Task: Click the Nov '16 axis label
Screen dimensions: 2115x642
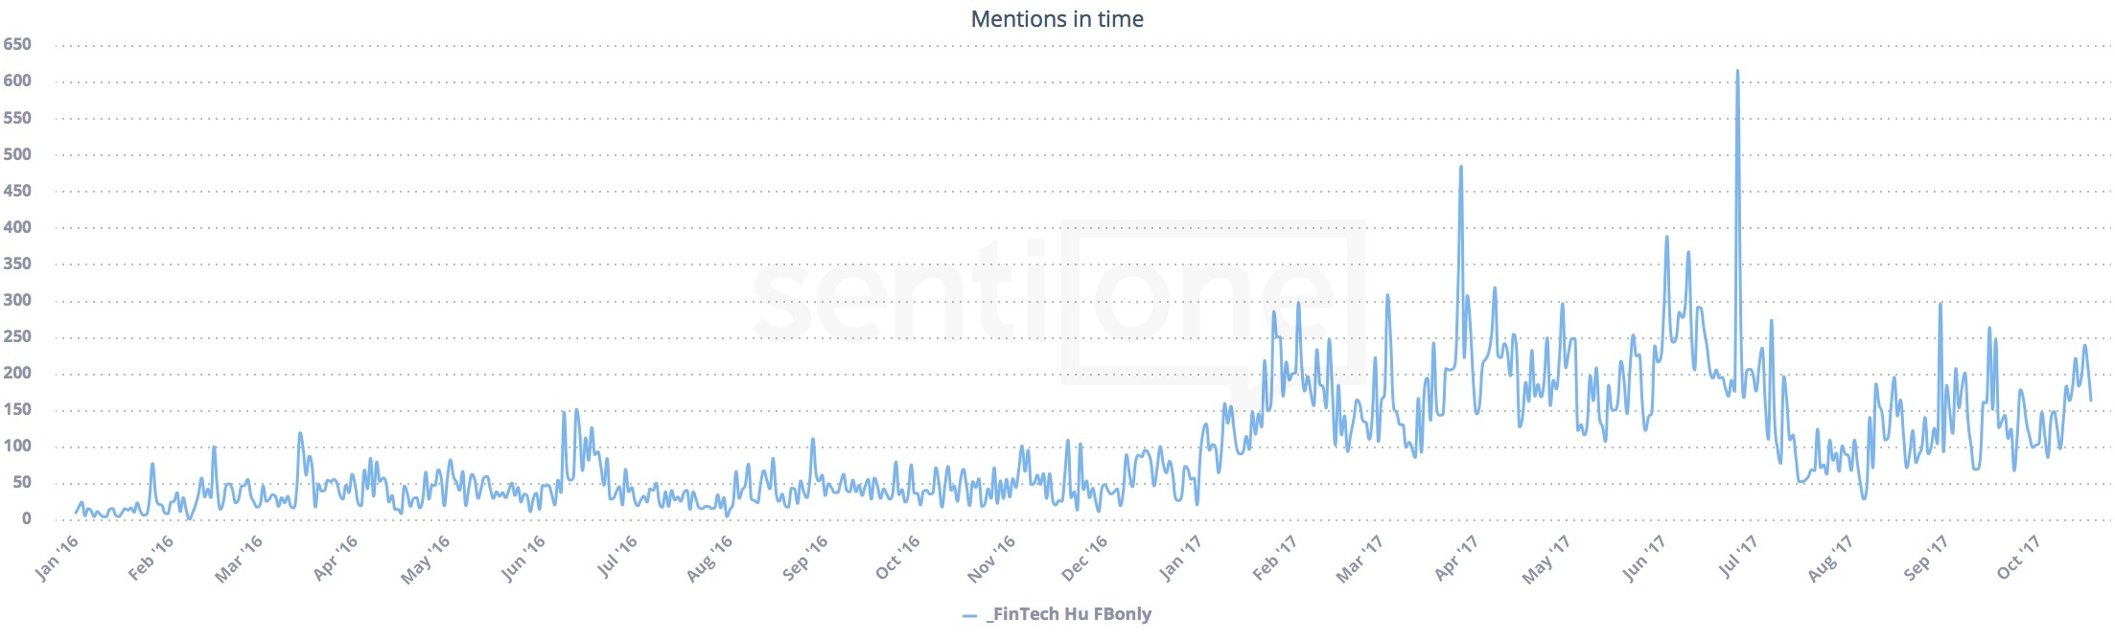Action: [x=991, y=558]
